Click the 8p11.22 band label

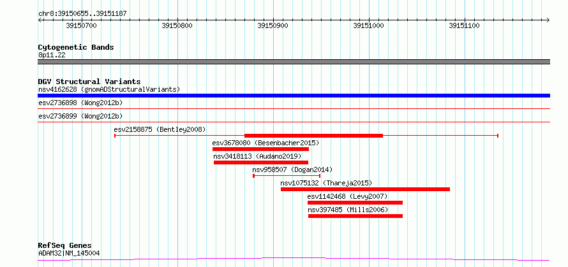52,55
